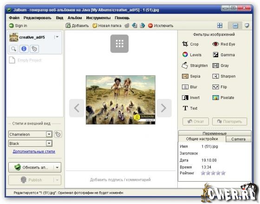Image resolution: width=260 pixels, height=204 pixels.
Task: Open the Levels filter
Action: click(x=192, y=55)
